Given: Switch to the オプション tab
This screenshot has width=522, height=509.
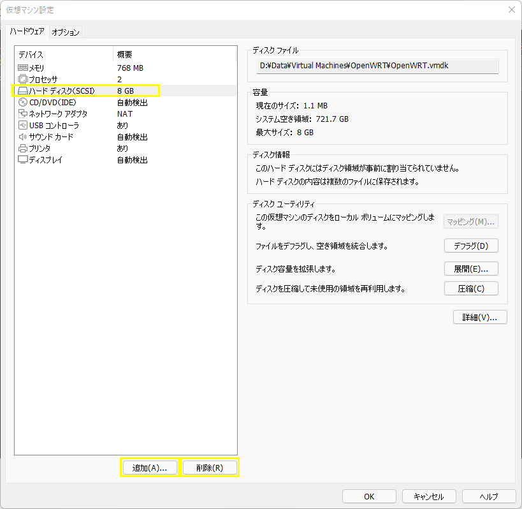Looking at the screenshot, I should coord(66,32).
